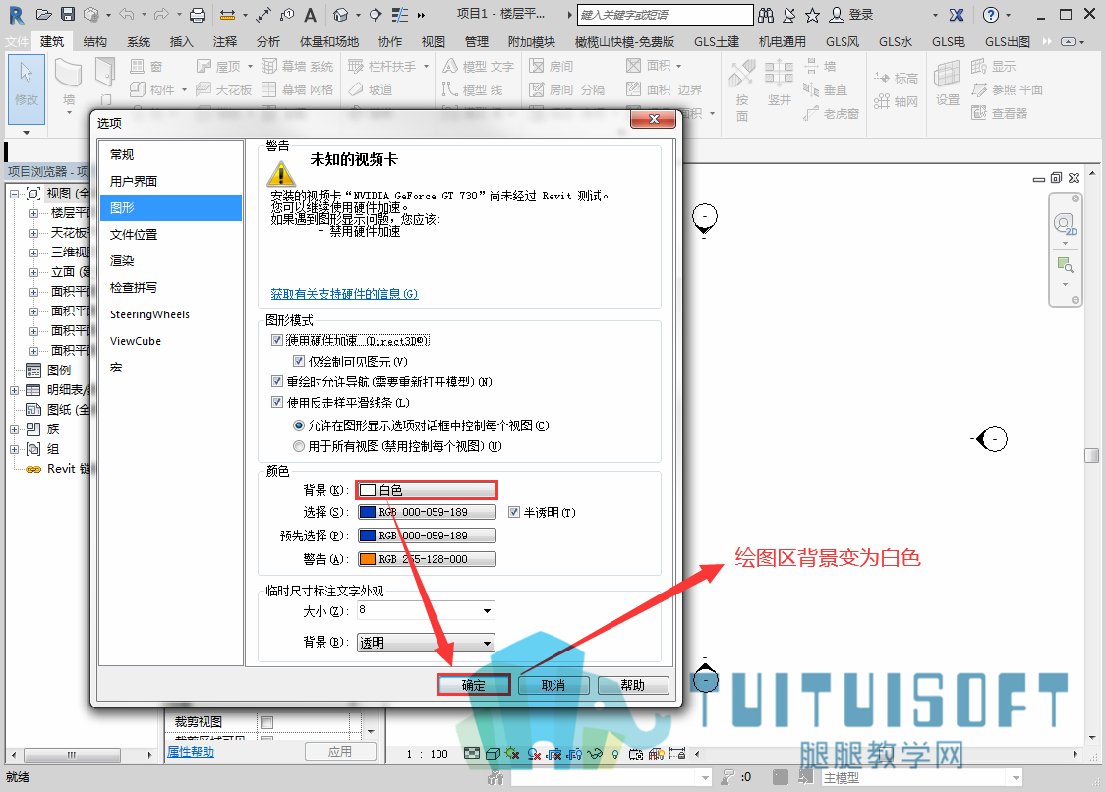The image size is (1106, 792).
Task: Expand the Groups node in project browser
Action: pos(14,449)
